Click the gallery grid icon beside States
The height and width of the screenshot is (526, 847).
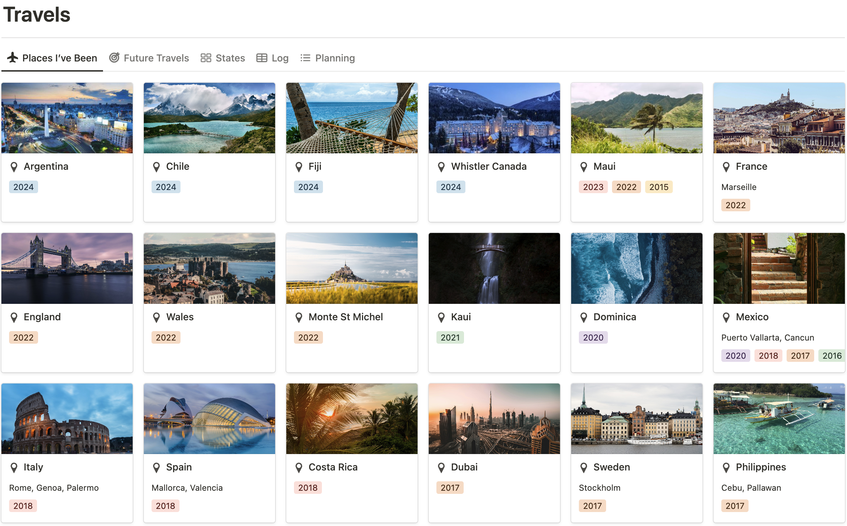coord(206,58)
